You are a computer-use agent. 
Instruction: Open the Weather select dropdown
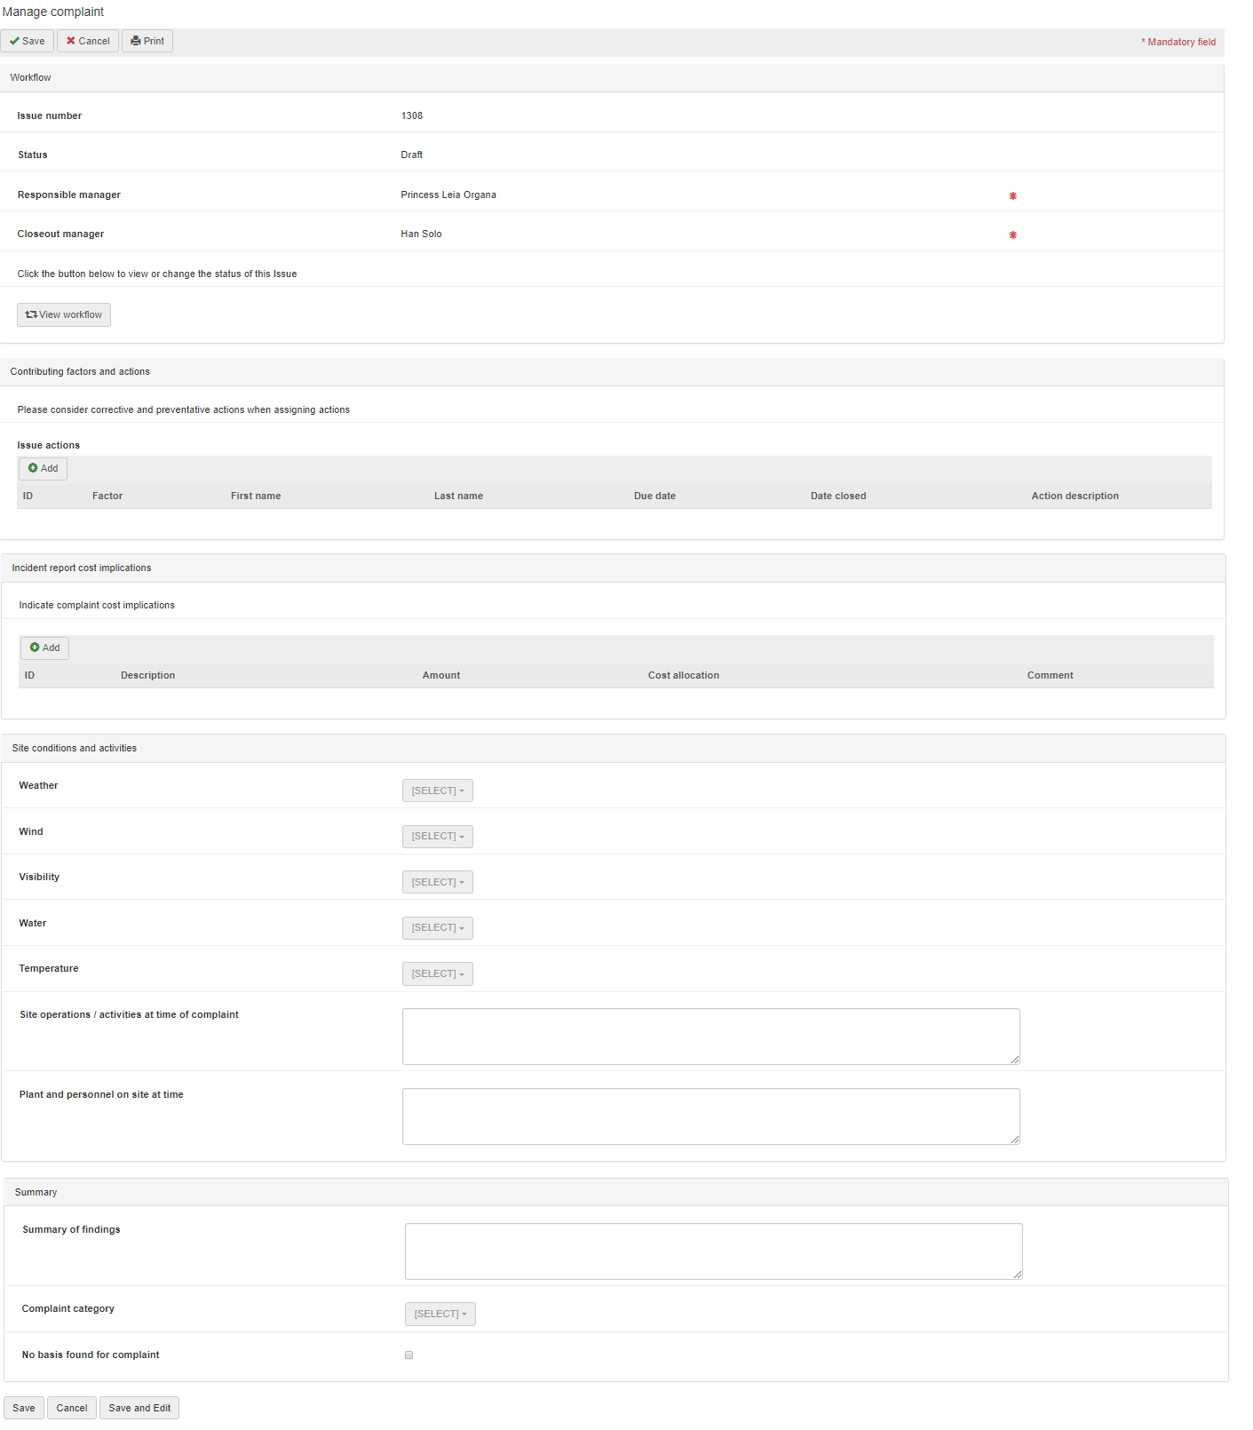click(437, 790)
